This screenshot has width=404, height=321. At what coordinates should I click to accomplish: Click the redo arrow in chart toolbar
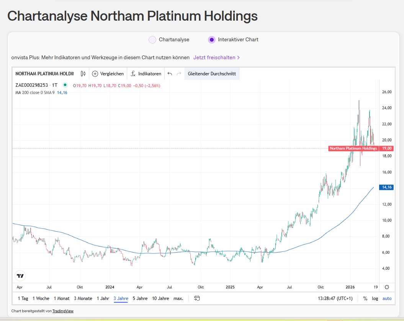click(179, 74)
